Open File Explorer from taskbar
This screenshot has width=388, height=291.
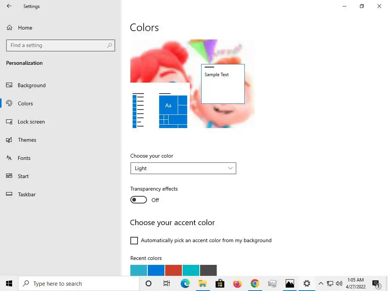pos(202,283)
